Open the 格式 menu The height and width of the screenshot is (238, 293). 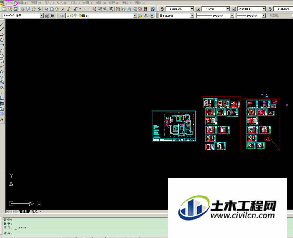click(62, 3)
